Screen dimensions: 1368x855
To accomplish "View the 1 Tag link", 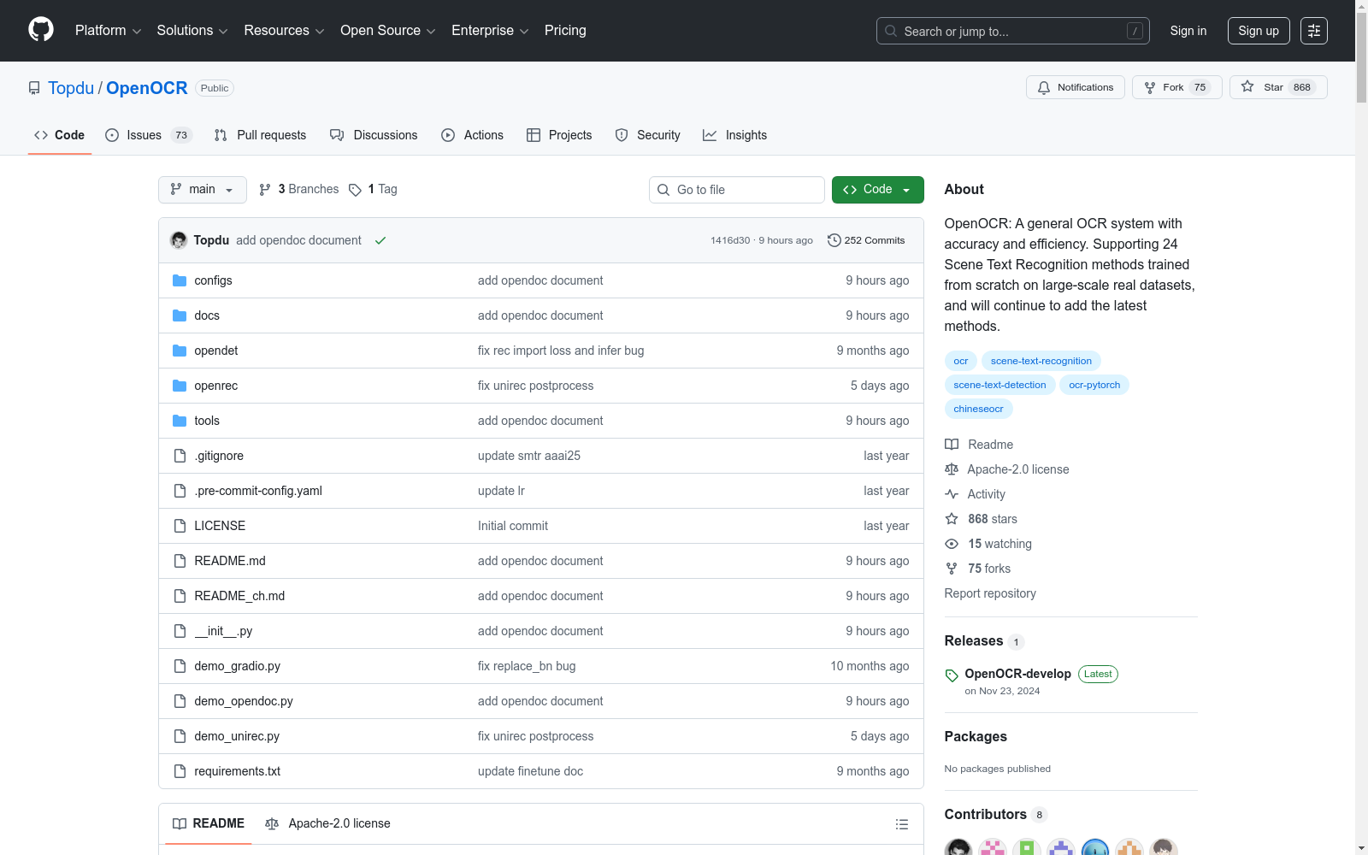I will tap(373, 189).
